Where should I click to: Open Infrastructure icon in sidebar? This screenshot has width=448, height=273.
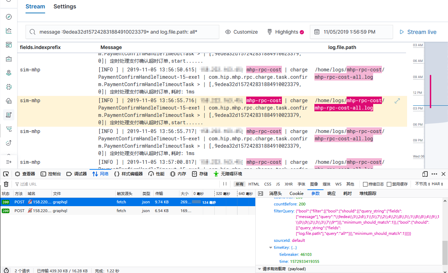point(9,101)
